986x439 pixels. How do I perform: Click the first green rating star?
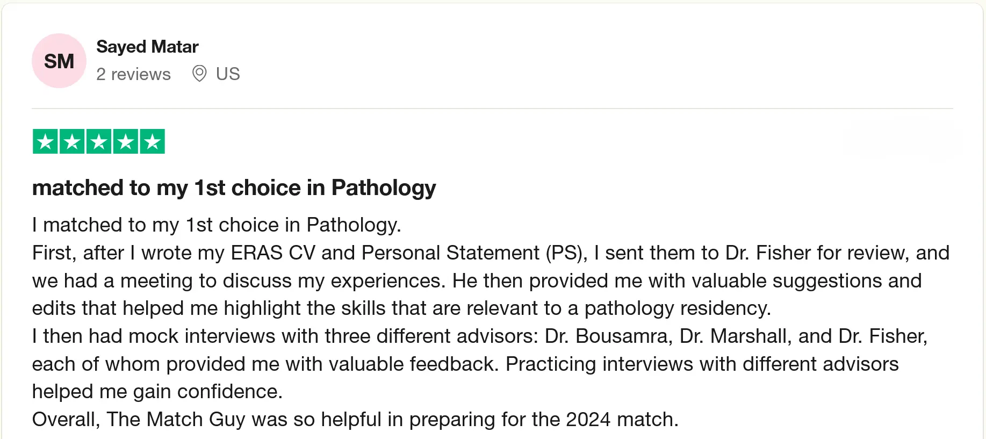(45, 142)
